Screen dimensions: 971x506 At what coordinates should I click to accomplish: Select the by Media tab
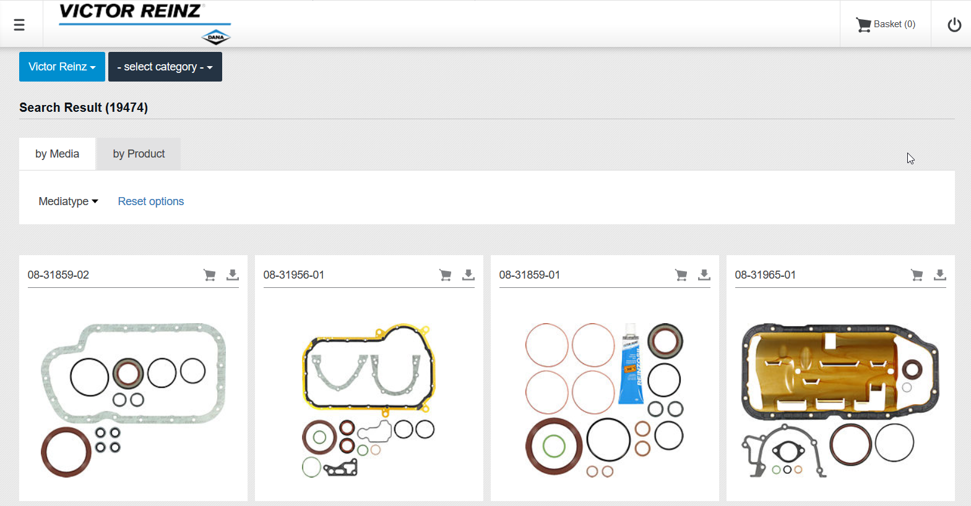pos(57,154)
